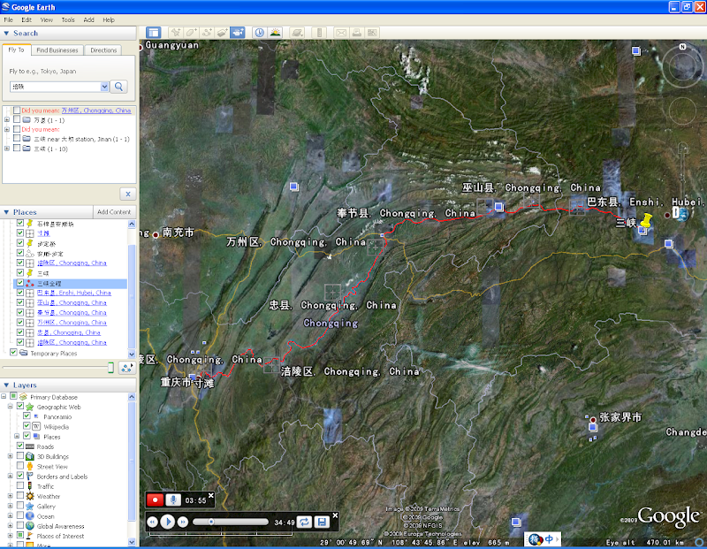
Task: Enable the Traffic layer checkbox
Action: click(x=19, y=485)
